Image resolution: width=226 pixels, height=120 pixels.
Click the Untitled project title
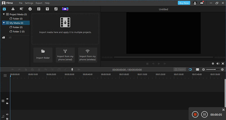[x=163, y=9]
